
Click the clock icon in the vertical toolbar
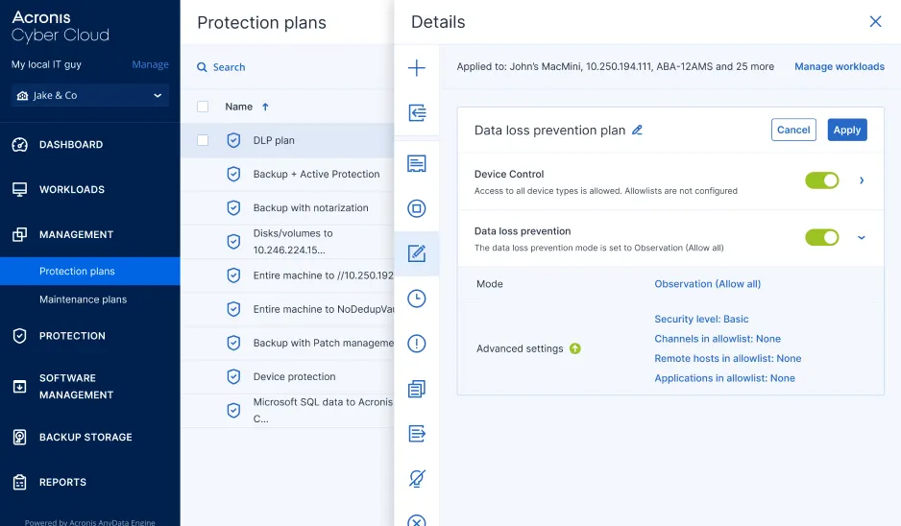click(417, 299)
